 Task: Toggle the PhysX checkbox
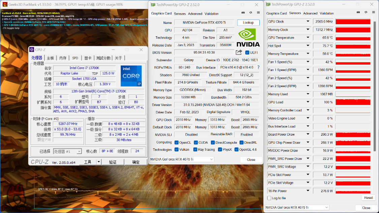coord(220,149)
